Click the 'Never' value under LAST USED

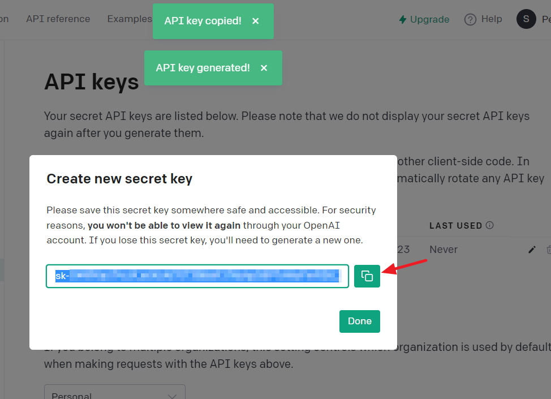[x=443, y=249]
